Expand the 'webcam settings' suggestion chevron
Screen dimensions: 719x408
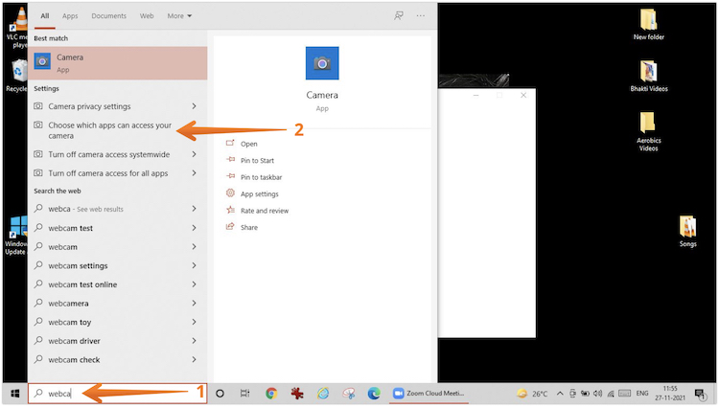pos(195,265)
